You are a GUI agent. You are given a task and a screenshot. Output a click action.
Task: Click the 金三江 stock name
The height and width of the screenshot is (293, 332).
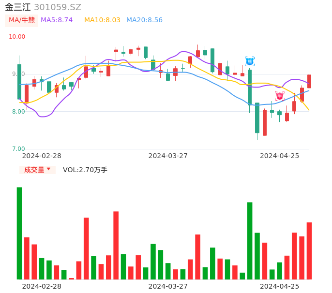pyautogui.click(x=18, y=7)
